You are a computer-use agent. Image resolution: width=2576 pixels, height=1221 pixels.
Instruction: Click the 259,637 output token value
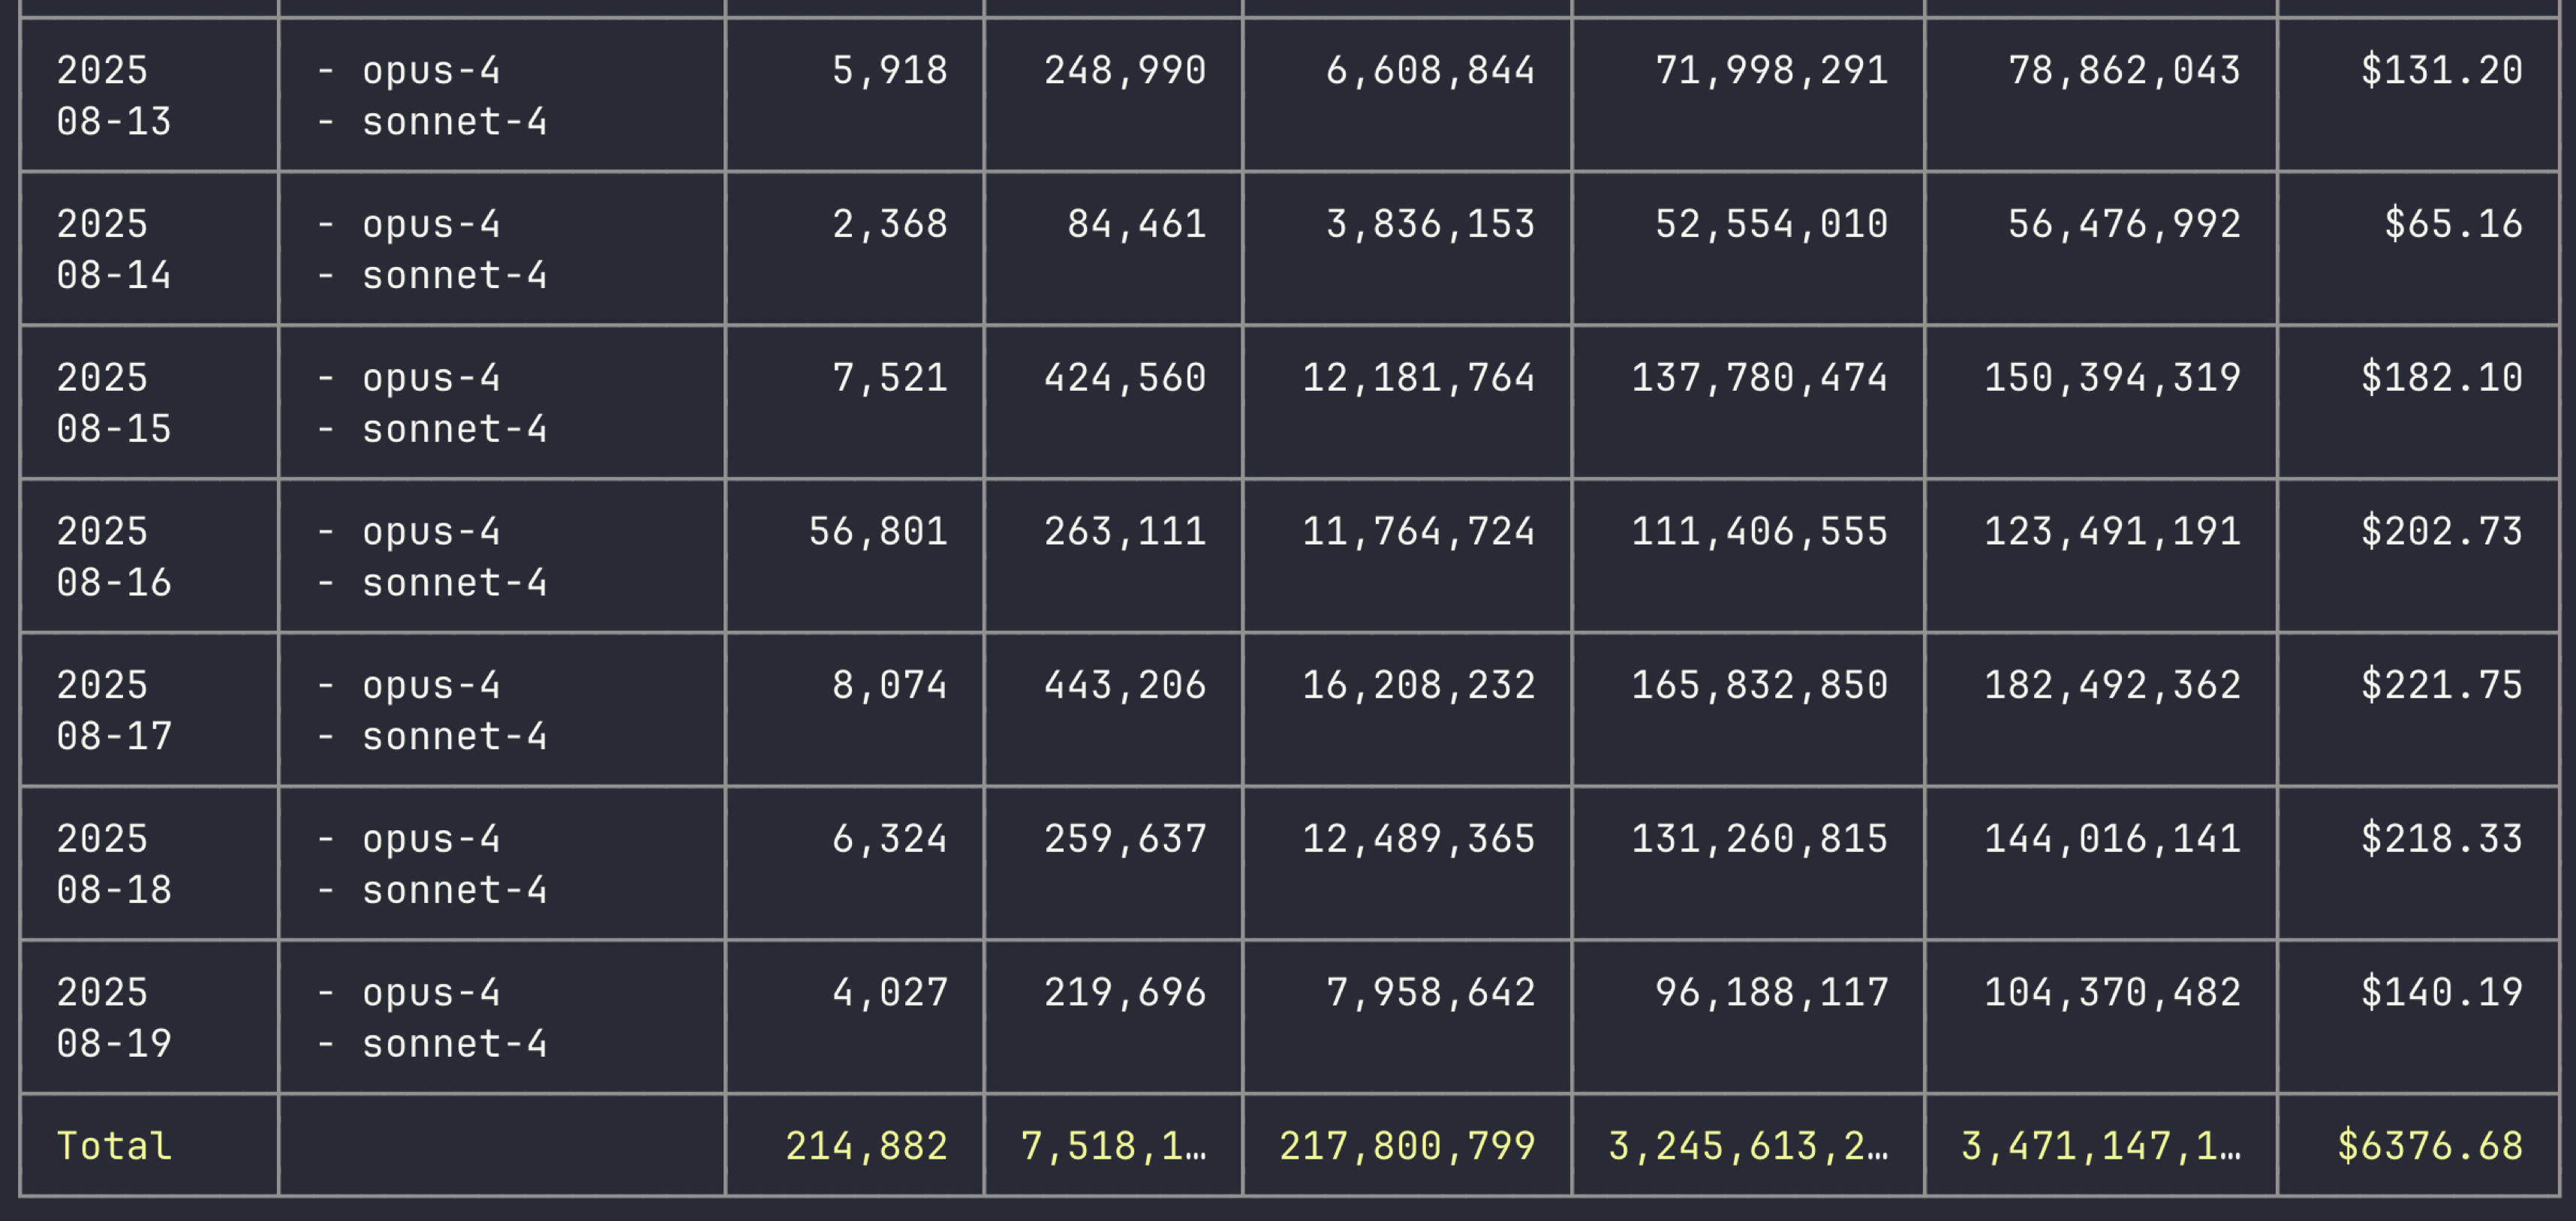(x=1125, y=840)
